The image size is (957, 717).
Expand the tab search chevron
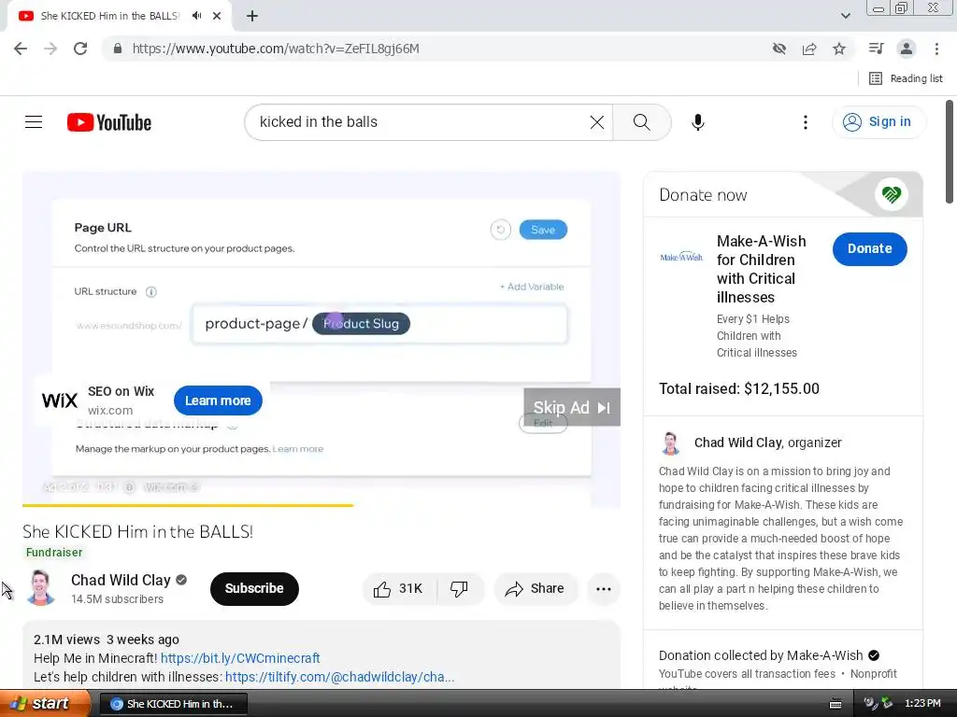click(x=845, y=16)
